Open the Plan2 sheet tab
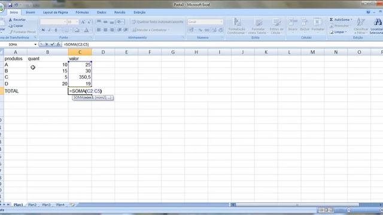 32,205
